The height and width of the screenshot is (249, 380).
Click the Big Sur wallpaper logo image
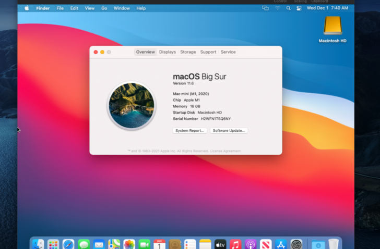point(132,105)
